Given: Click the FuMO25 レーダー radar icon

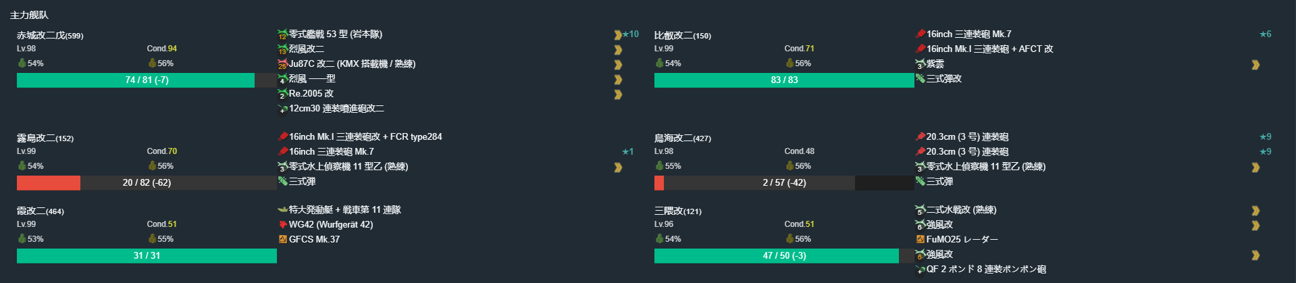Looking at the screenshot, I should click(x=920, y=240).
